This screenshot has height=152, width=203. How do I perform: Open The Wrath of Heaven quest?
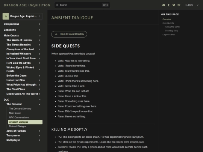coord(19,40)
